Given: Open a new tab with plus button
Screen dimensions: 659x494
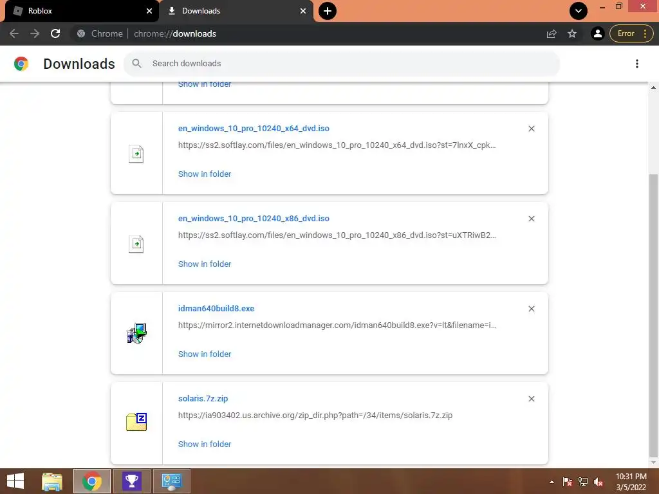Looking at the screenshot, I should click(328, 11).
